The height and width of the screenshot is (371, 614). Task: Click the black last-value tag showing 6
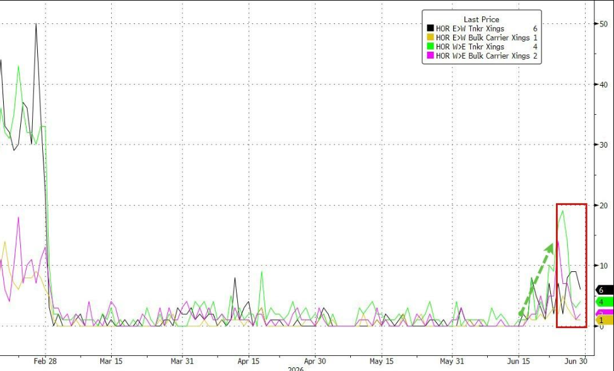[604, 290]
